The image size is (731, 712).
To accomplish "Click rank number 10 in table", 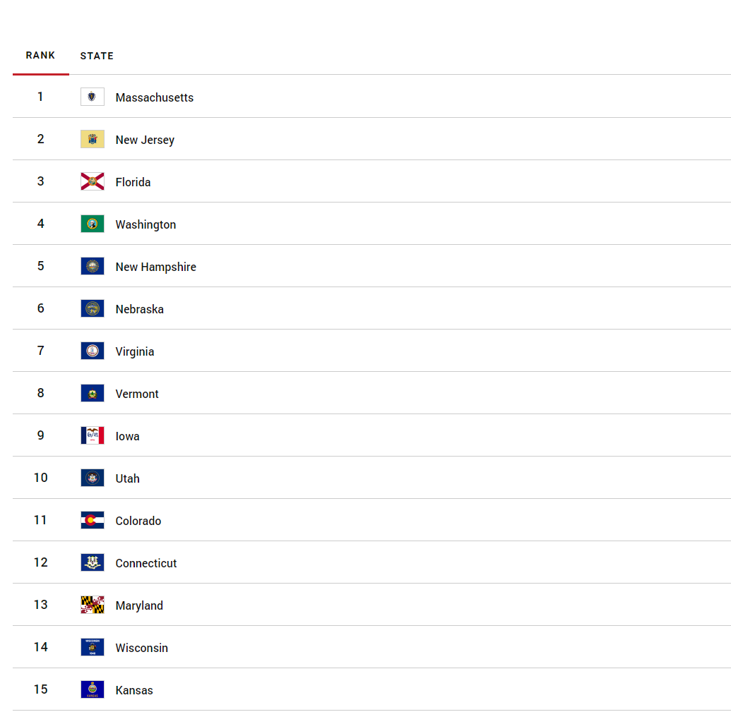I will (40, 478).
